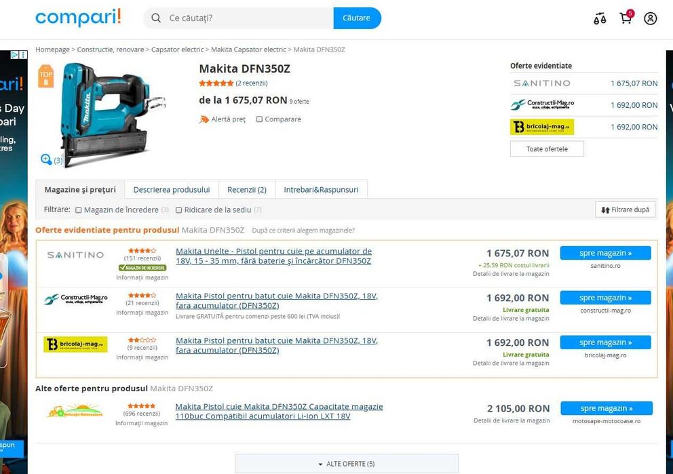The image size is (673, 474).
Task: Tick the Comparare checkbox
Action: tap(259, 119)
